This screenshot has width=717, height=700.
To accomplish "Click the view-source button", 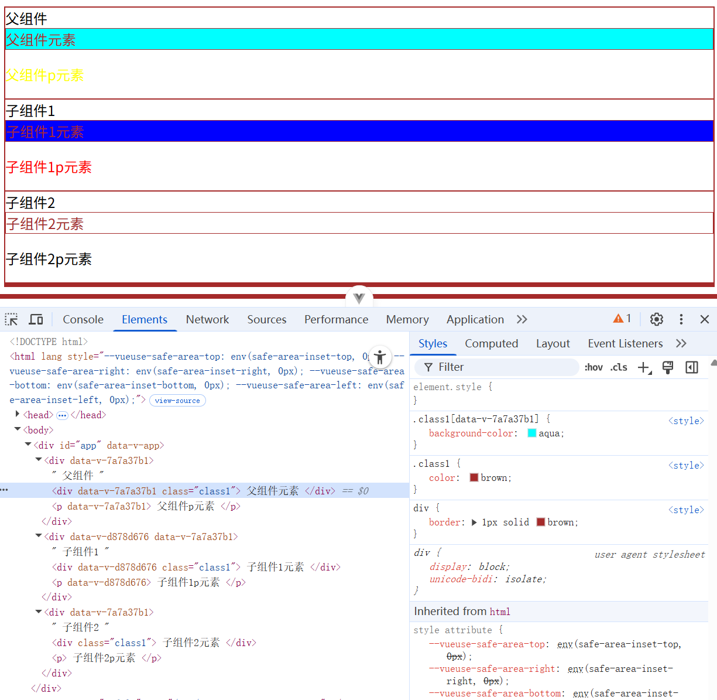I will click(x=177, y=401).
